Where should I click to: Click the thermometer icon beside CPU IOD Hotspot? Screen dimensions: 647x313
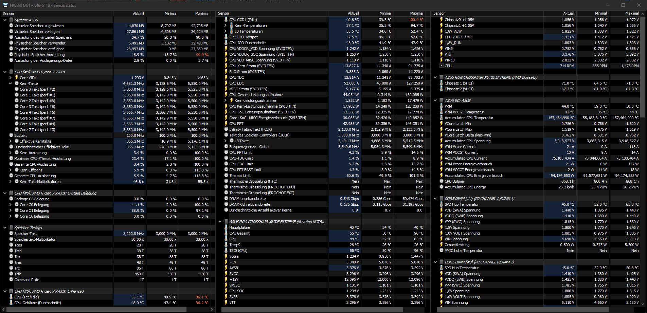[x=226, y=37]
